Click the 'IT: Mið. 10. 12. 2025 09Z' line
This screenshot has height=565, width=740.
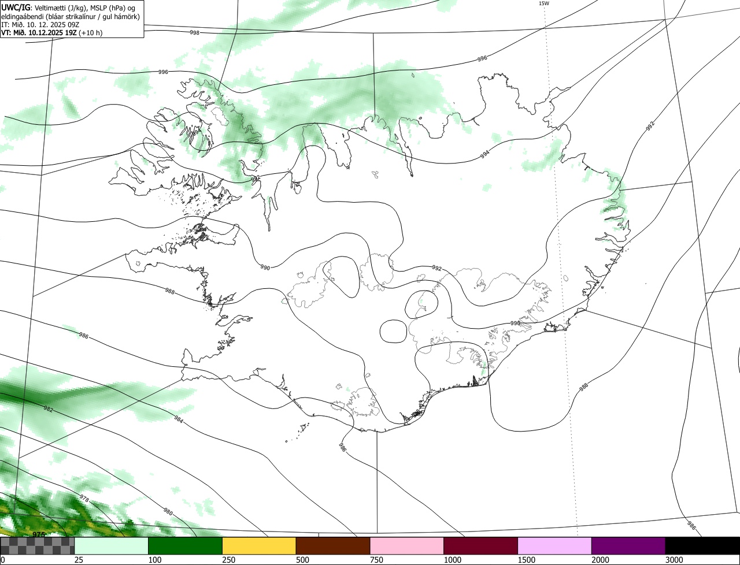40,24
